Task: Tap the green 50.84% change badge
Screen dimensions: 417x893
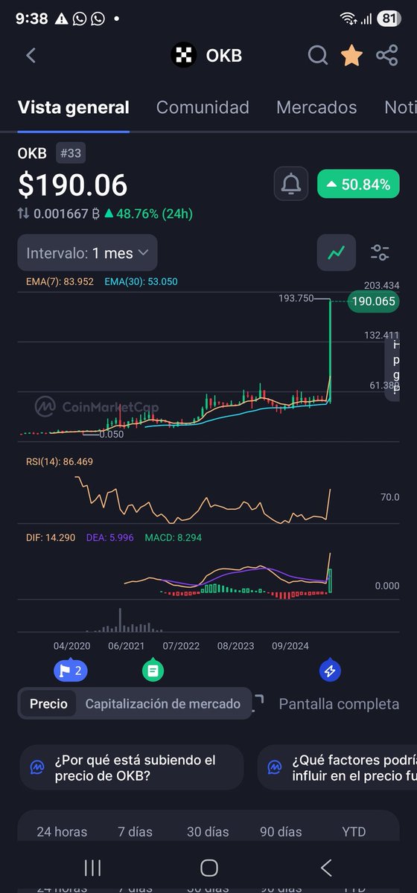Action: 357,185
